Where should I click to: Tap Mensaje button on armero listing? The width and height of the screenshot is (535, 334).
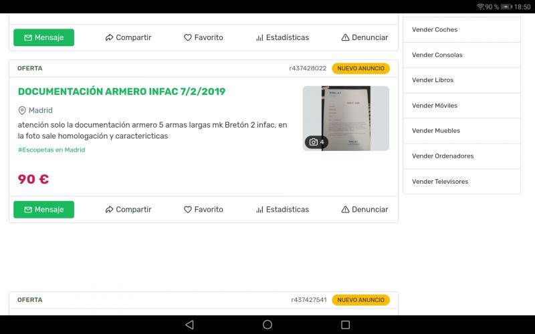click(43, 209)
